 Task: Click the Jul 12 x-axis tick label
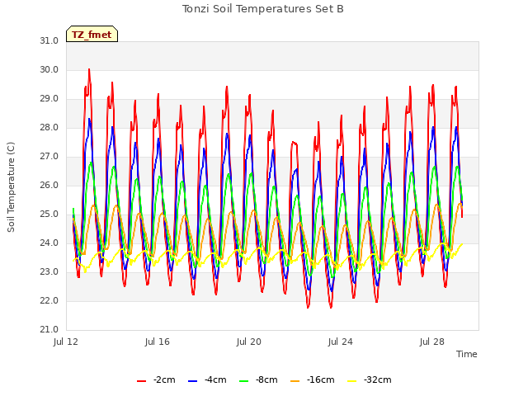(x=66, y=342)
